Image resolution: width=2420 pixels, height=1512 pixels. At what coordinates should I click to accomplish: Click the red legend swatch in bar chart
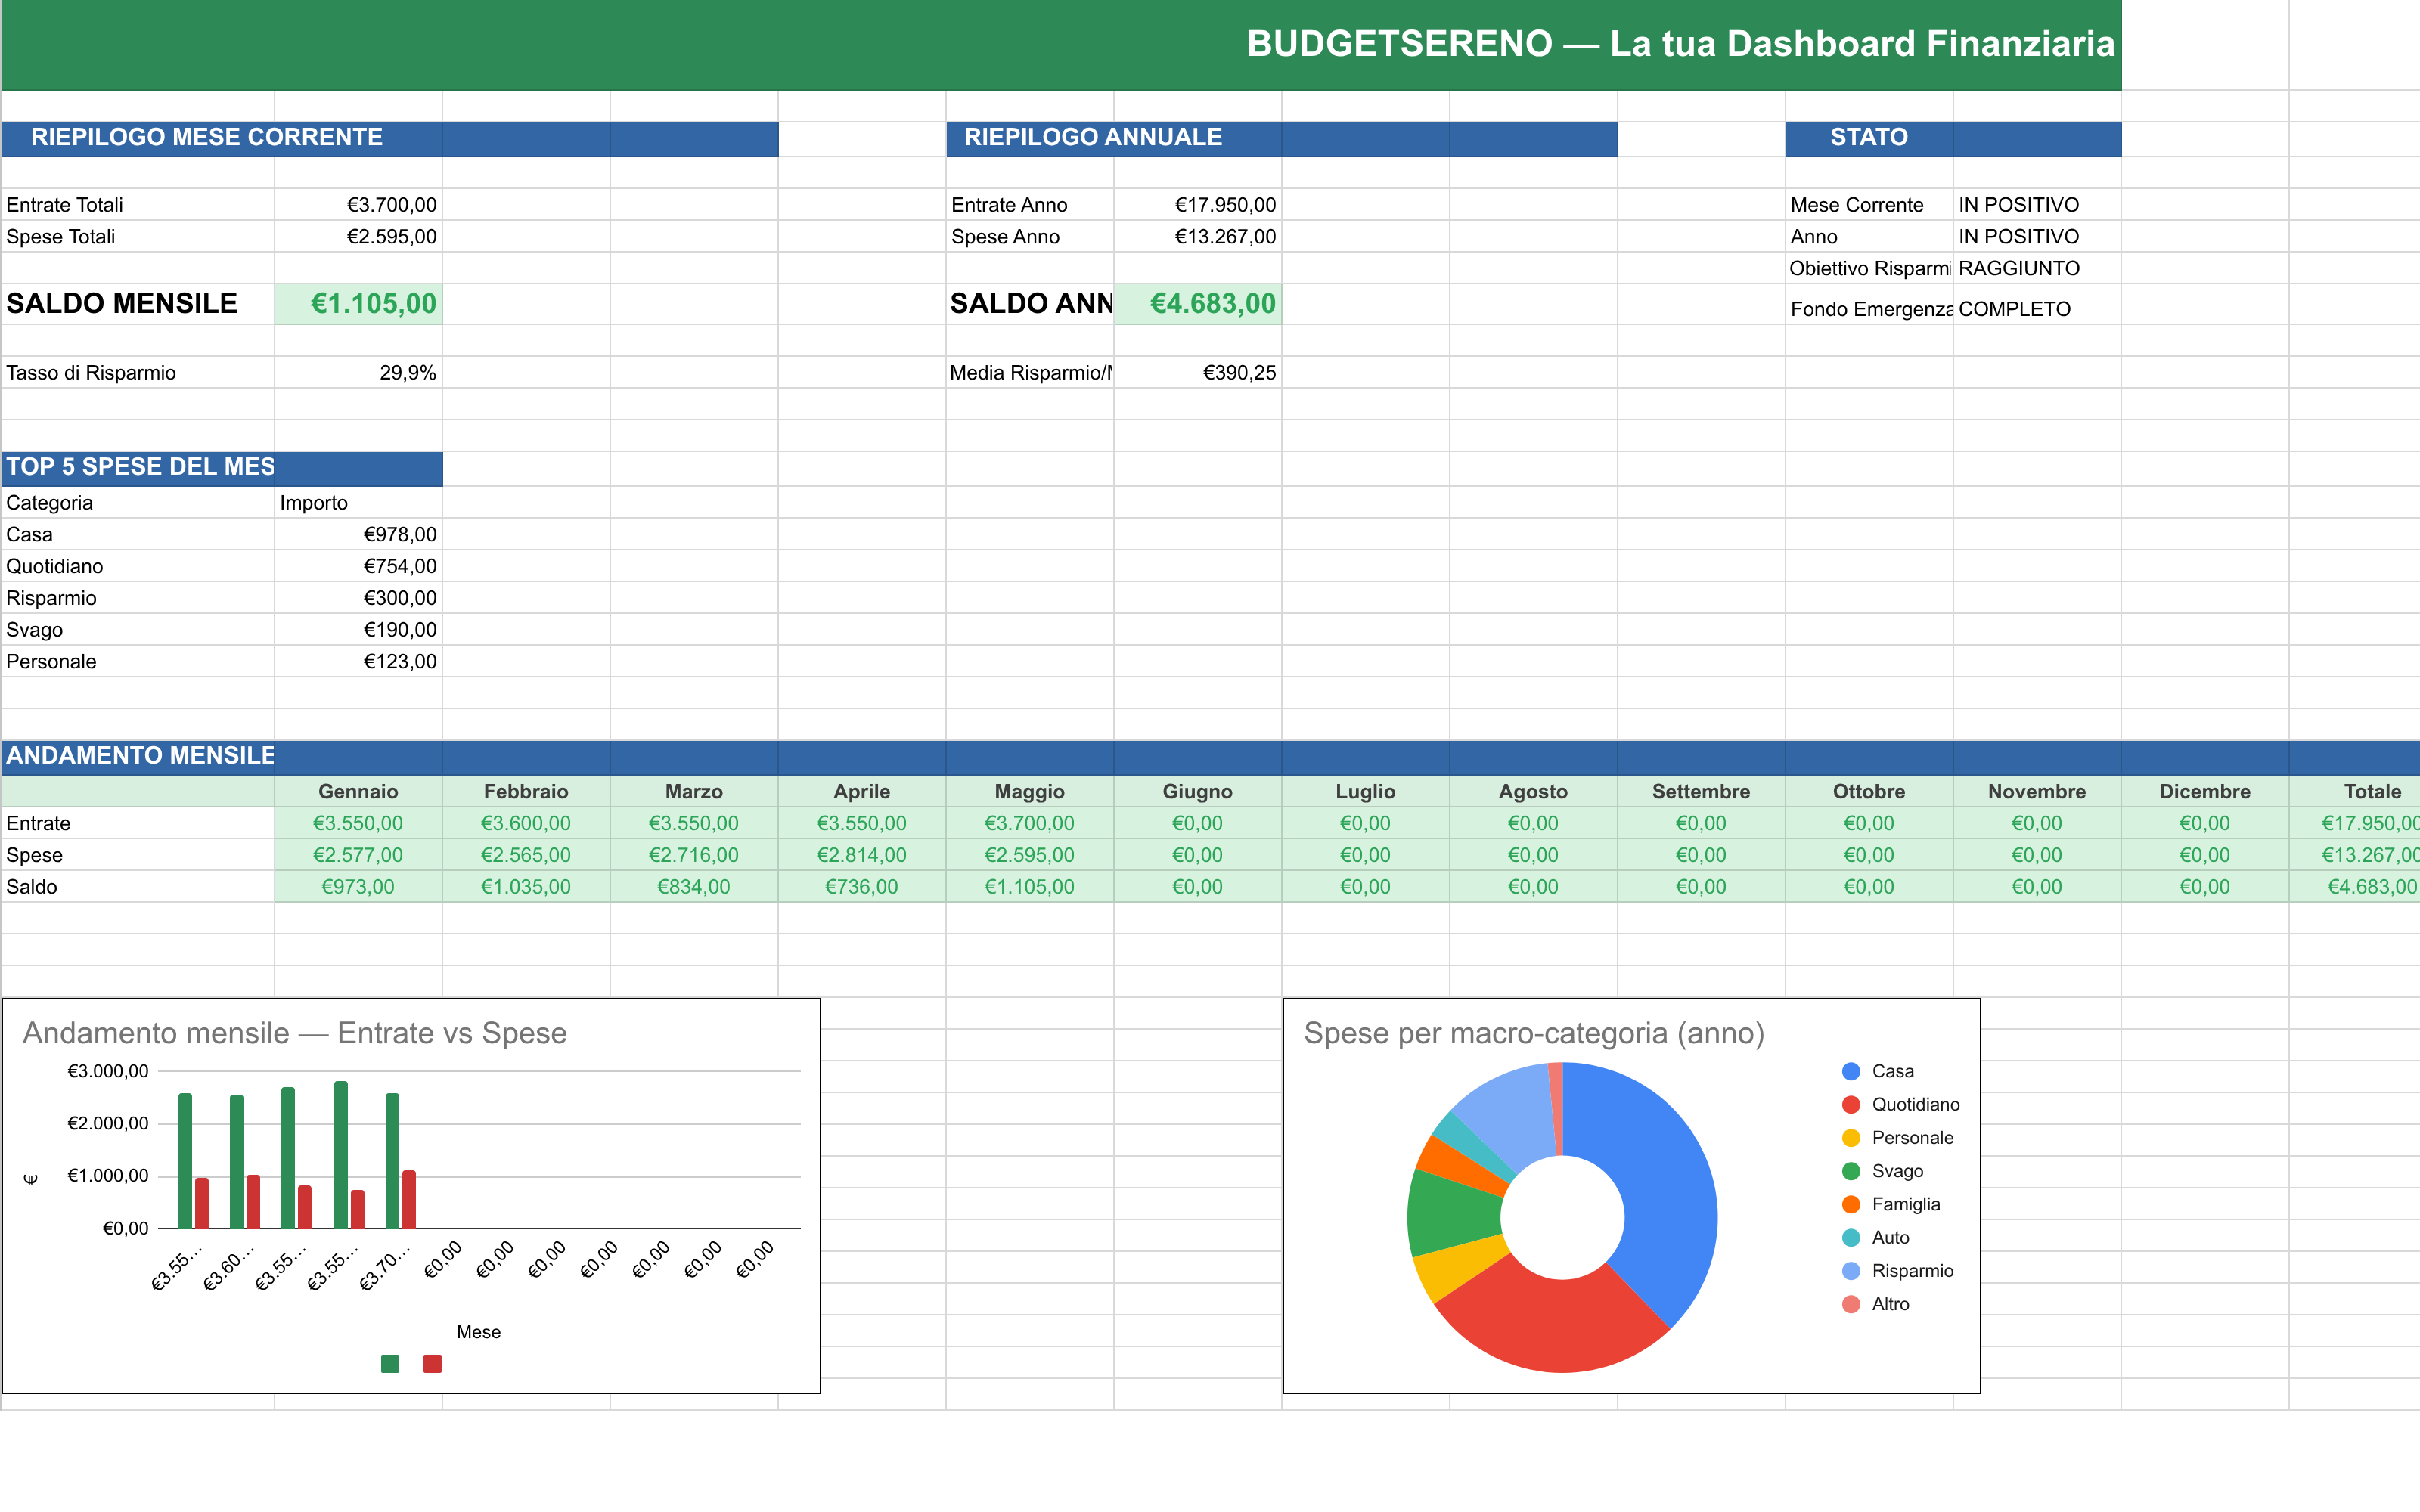pyautogui.click(x=432, y=1364)
